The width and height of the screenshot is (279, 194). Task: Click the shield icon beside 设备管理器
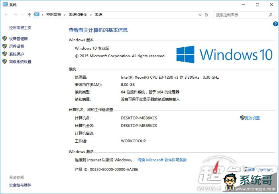5,39
